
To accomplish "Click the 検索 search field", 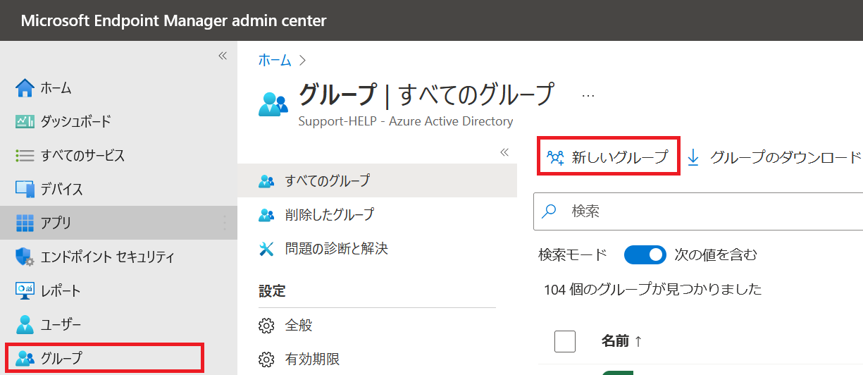I will coord(698,211).
